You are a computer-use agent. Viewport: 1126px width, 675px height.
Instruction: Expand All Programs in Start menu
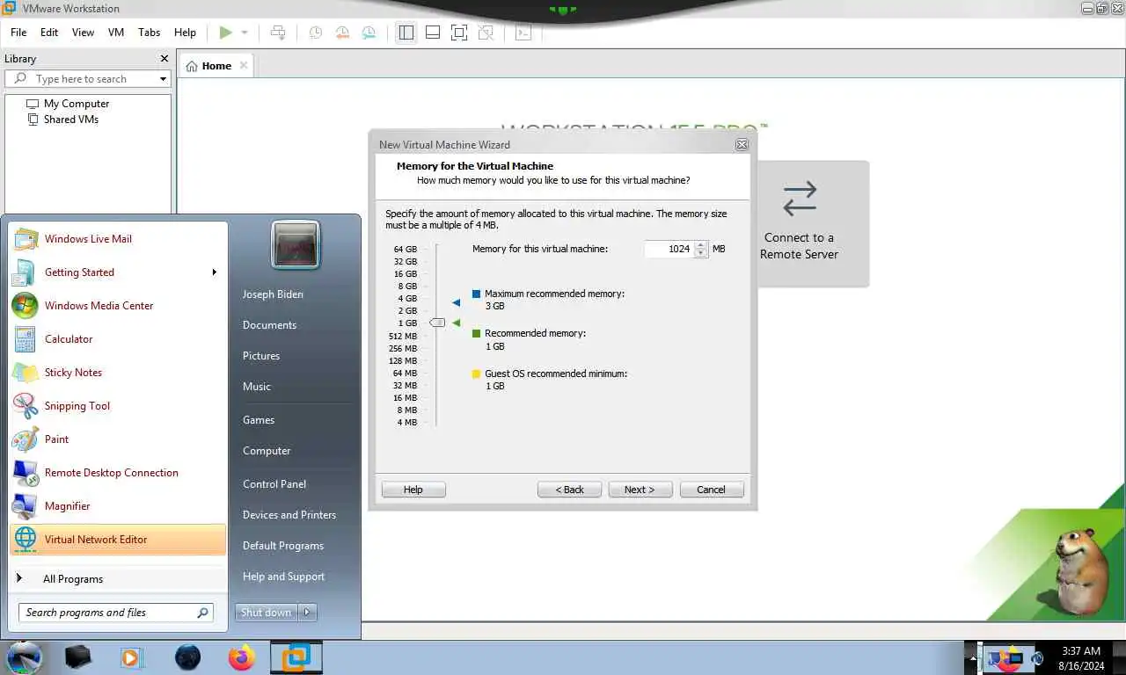118,578
